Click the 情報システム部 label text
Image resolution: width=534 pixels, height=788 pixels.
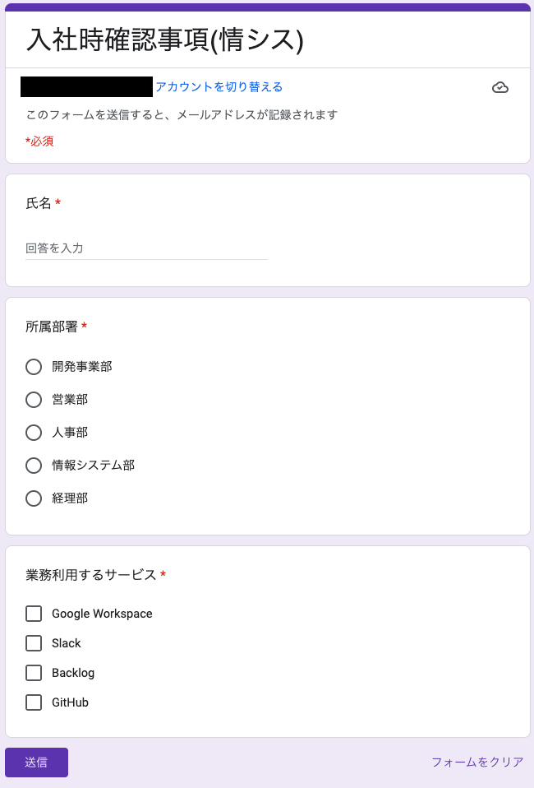coord(94,466)
